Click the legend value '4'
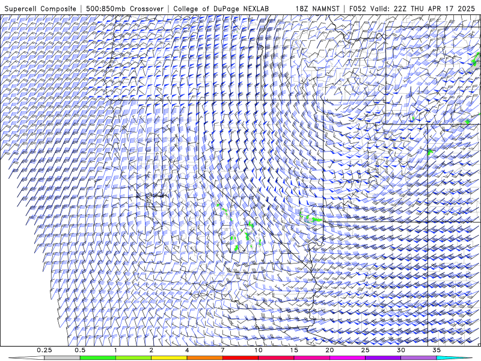The image size is (481, 361). pyautogui.click(x=187, y=350)
